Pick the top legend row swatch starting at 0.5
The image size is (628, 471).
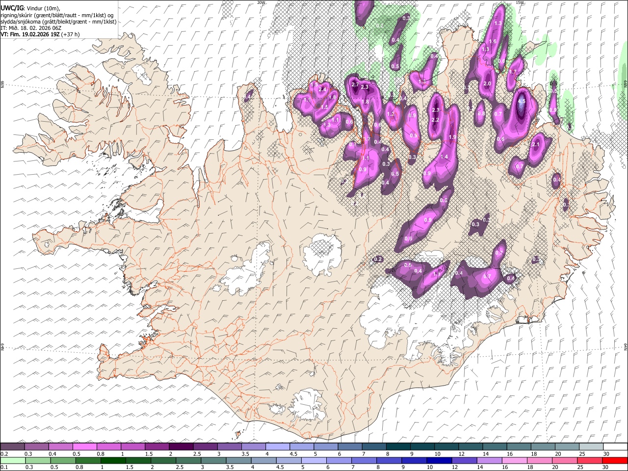[x=84, y=447]
